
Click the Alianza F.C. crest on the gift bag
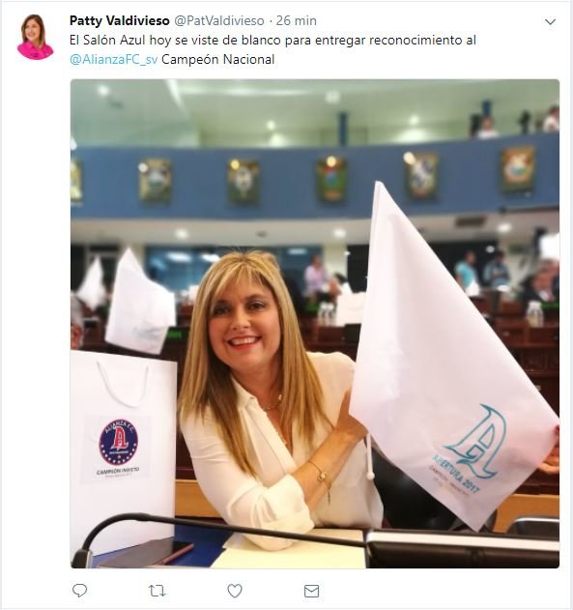tap(118, 442)
